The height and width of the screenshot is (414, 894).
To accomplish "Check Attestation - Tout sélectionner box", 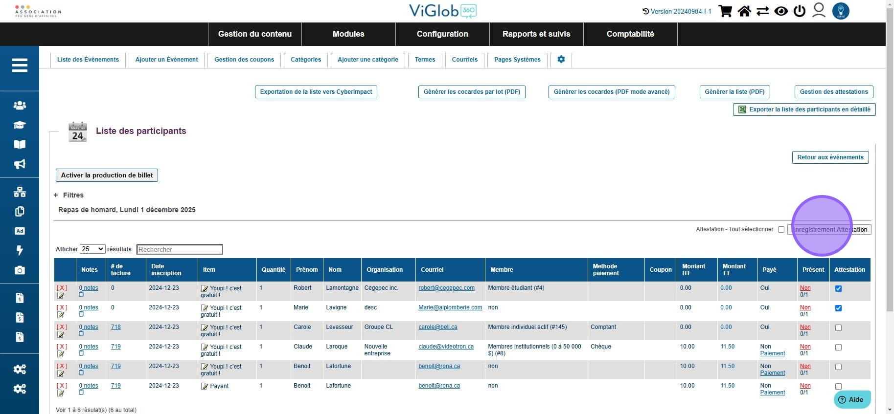I will click(x=781, y=229).
